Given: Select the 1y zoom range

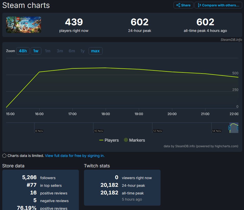Looking at the screenshot, I should (x=82, y=51).
